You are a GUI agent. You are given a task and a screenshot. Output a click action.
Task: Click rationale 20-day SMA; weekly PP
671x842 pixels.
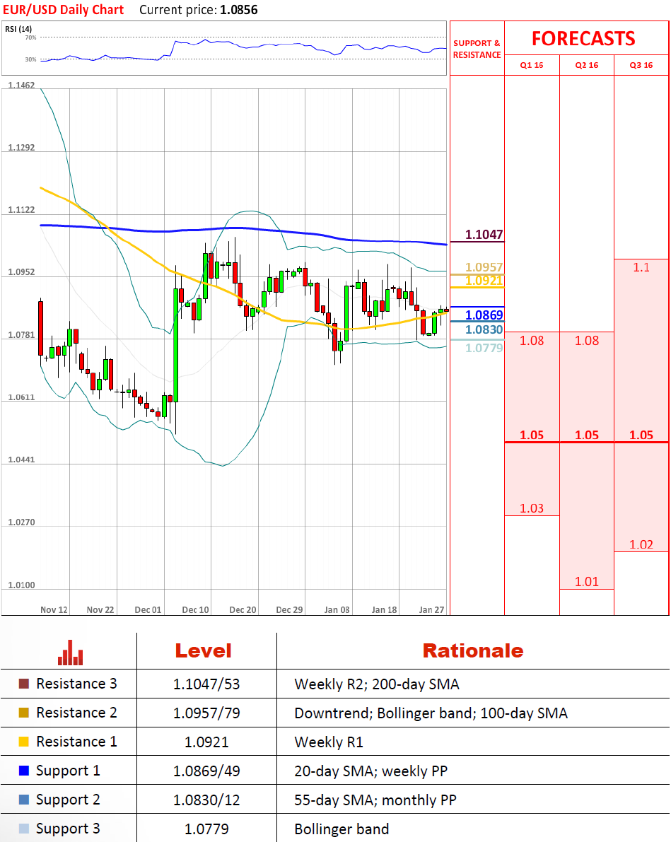(370, 771)
